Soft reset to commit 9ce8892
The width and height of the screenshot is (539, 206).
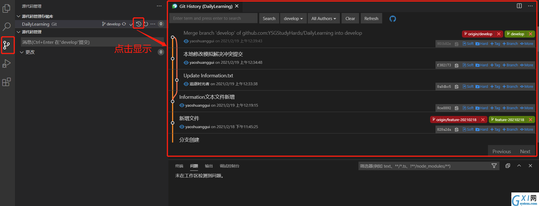(x=468, y=108)
